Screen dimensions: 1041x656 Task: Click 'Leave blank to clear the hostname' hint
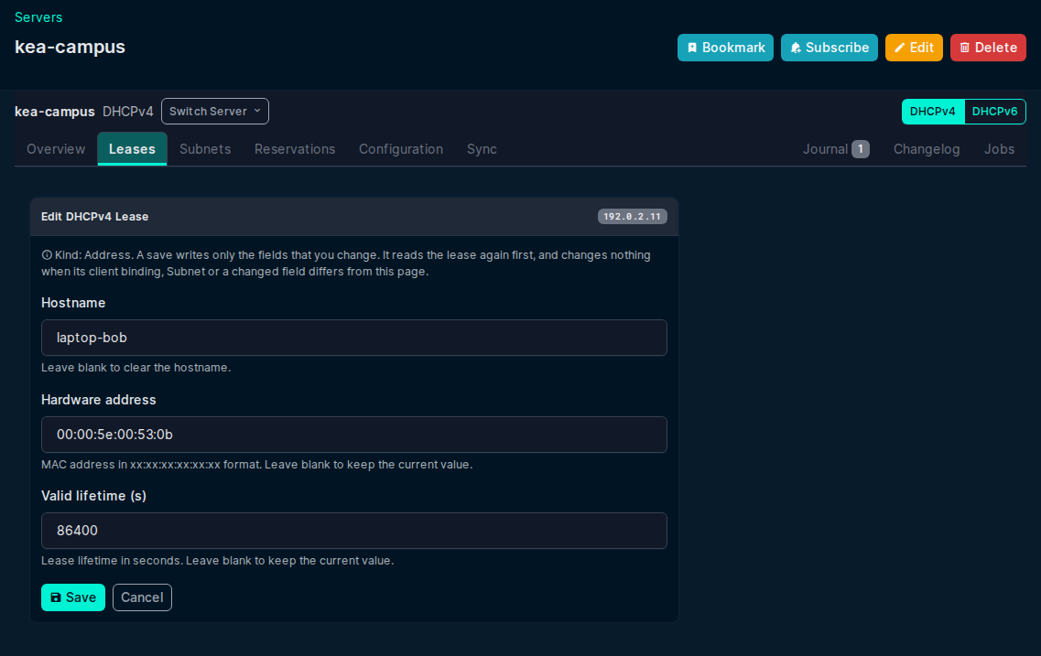(x=136, y=368)
